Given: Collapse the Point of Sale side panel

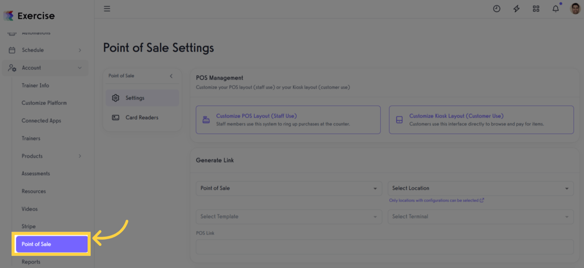Looking at the screenshot, I should pos(171,76).
